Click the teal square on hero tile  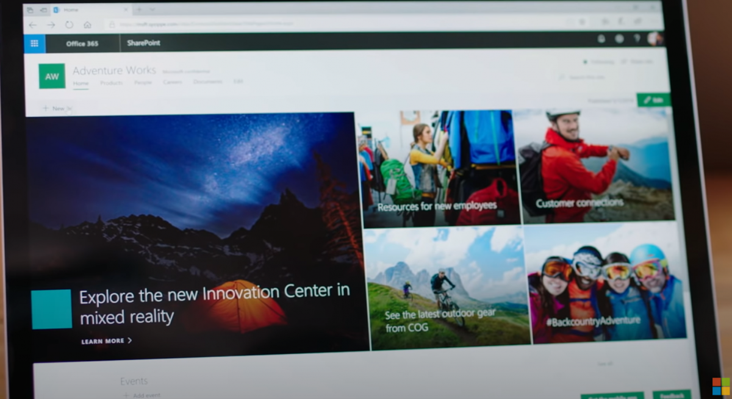pyautogui.click(x=51, y=309)
